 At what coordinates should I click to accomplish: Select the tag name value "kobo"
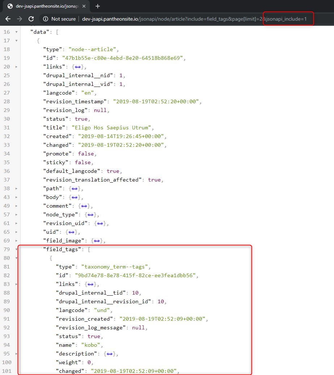[x=90, y=345]
